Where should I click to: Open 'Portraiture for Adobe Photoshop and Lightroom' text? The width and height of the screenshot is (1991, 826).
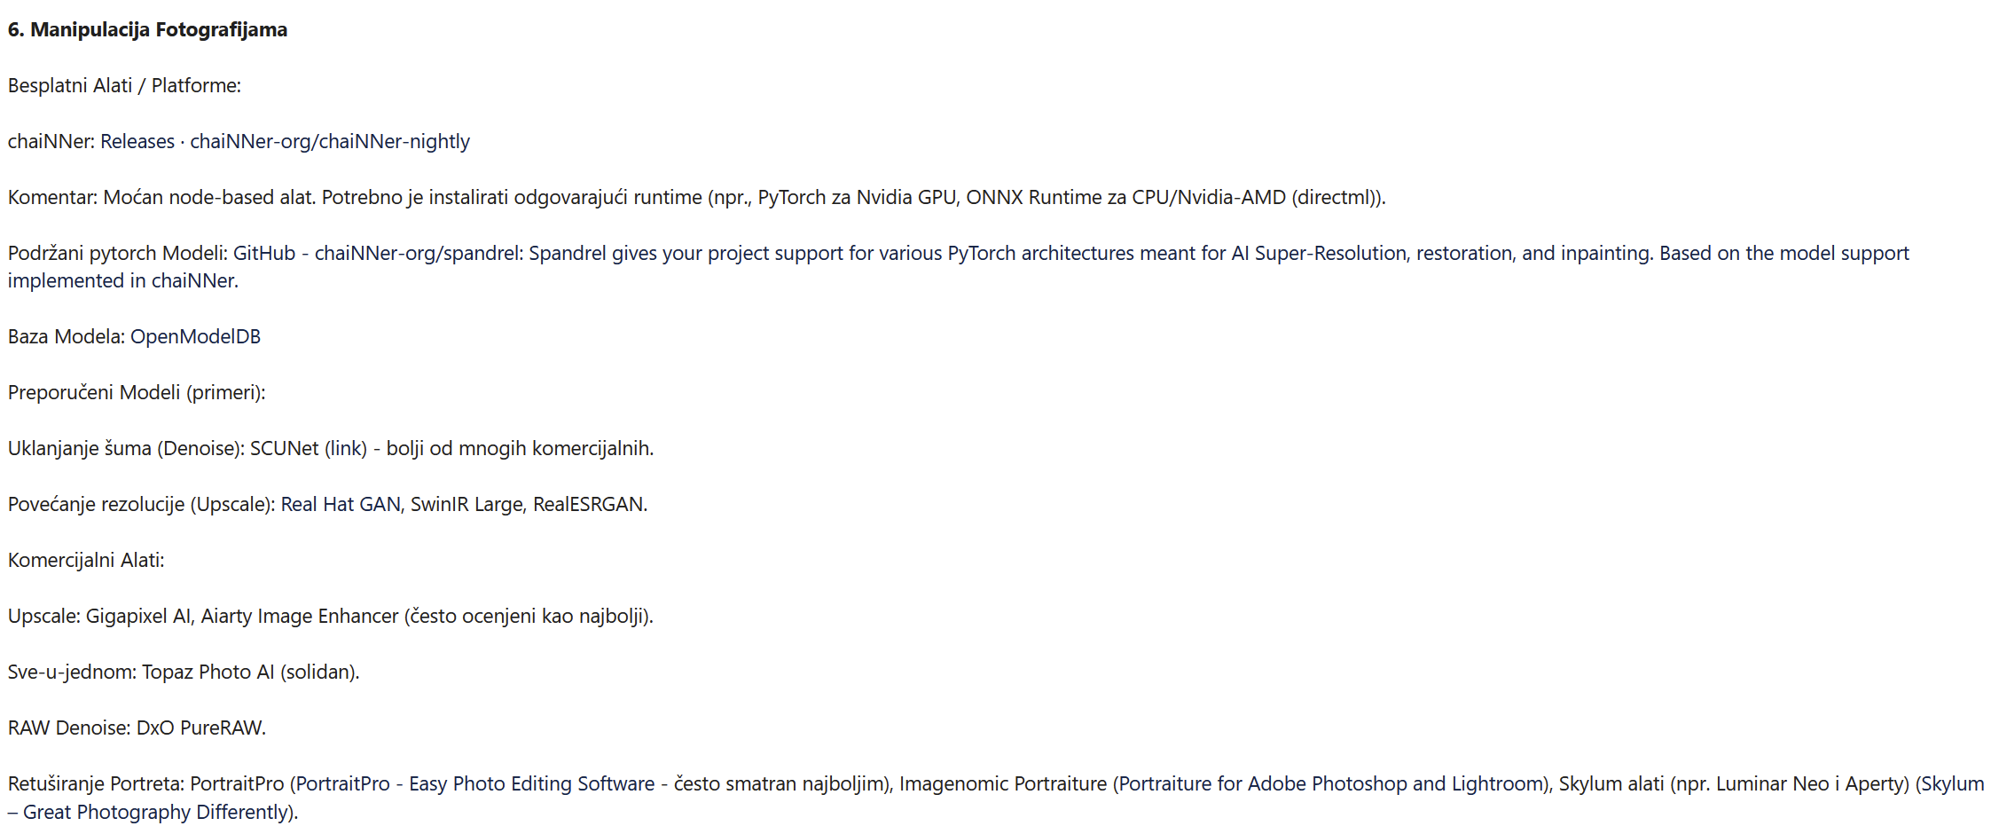[x=1329, y=783]
